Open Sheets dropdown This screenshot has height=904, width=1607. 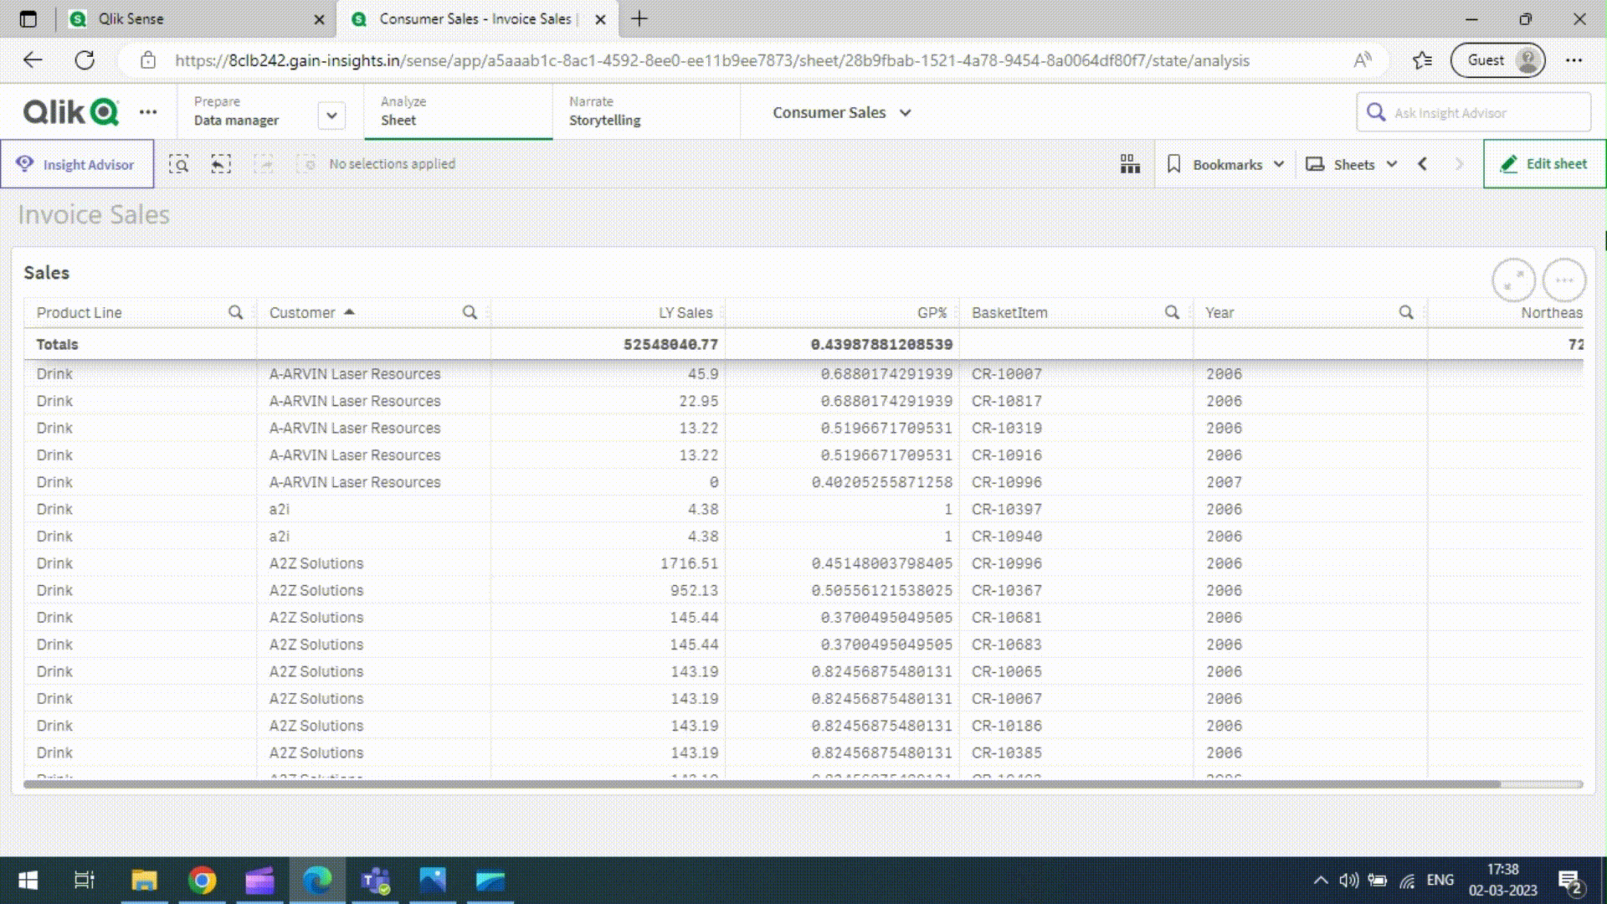[1352, 164]
